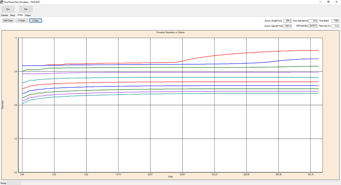This screenshot has width=341, height=185.
Task: Minimize the simulator window
Action: 318,2
